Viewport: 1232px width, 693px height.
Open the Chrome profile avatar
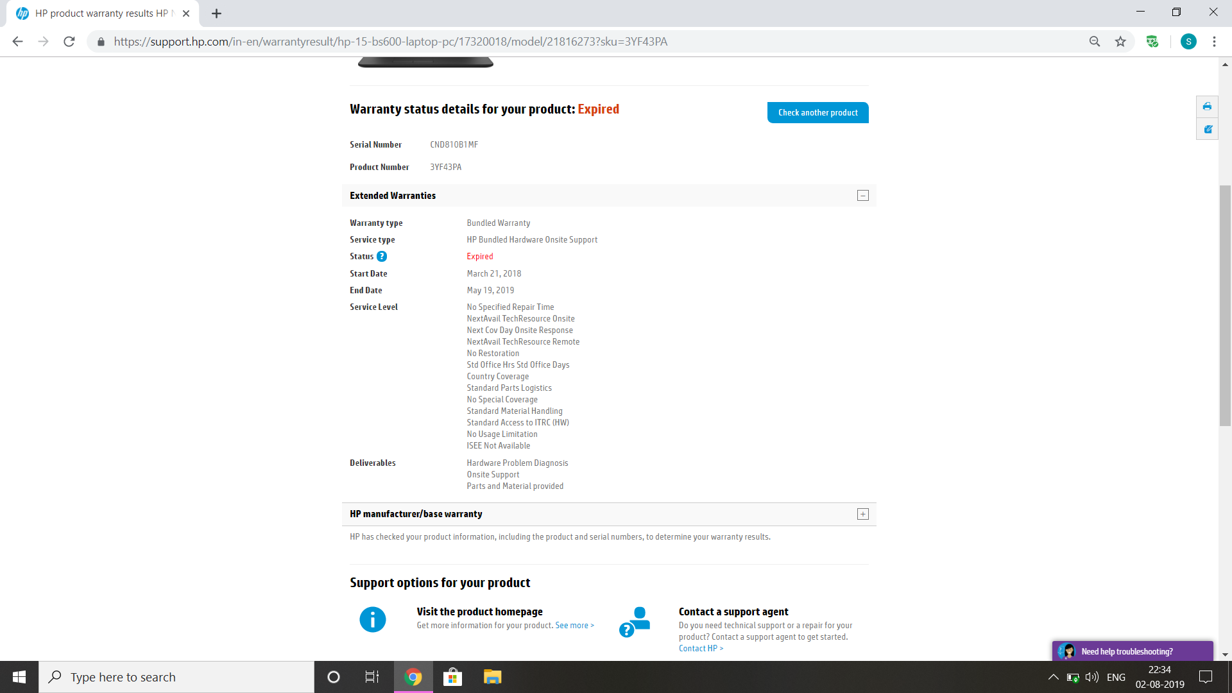(x=1189, y=41)
